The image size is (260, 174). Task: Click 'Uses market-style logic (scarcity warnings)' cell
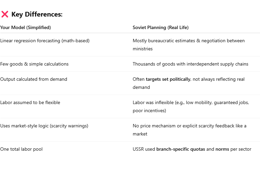tap(44, 126)
